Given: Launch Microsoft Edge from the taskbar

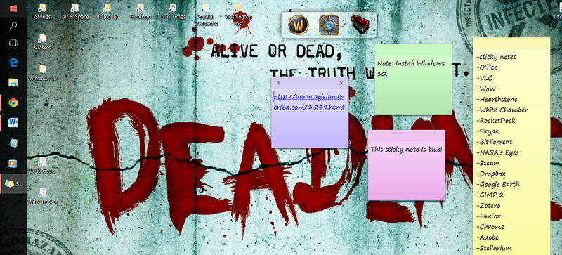Looking at the screenshot, I should click(x=13, y=63).
